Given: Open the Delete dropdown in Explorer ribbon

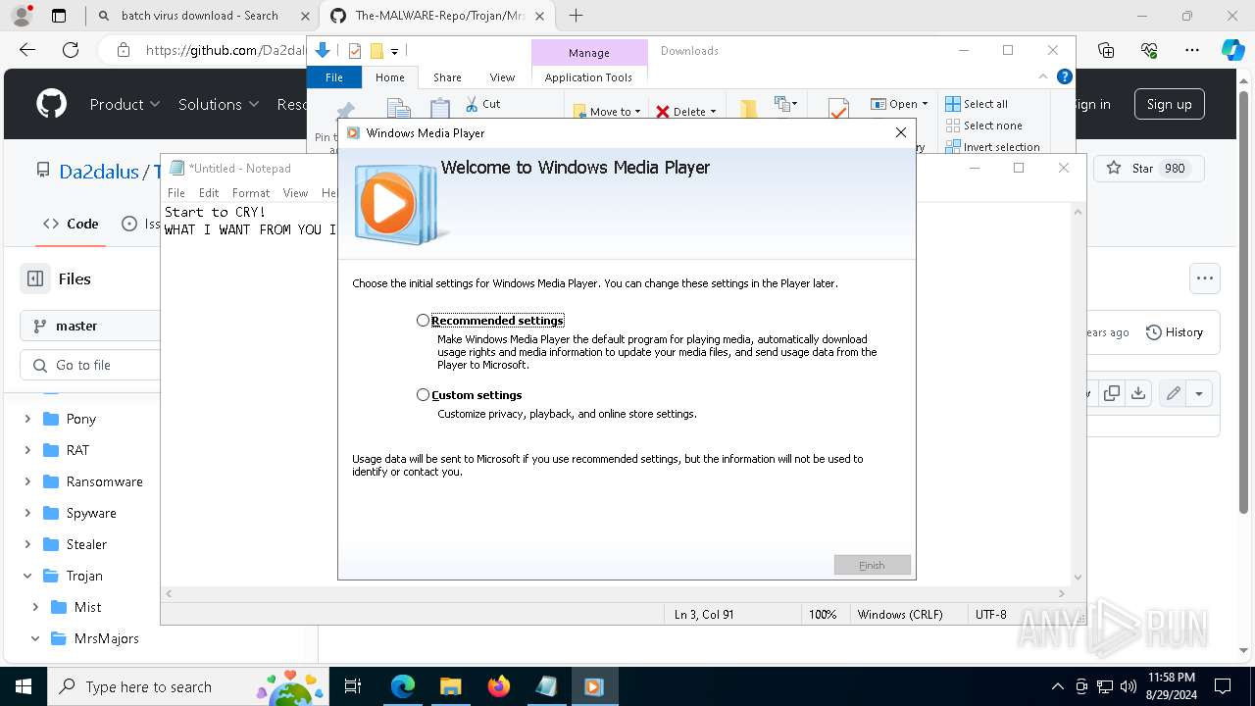Looking at the screenshot, I should (686, 112).
